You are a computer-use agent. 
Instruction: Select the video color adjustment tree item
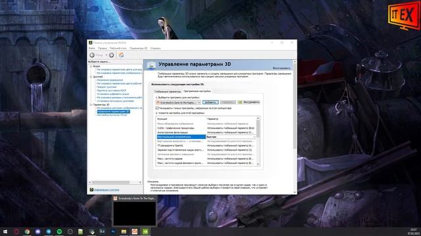tap(119, 69)
